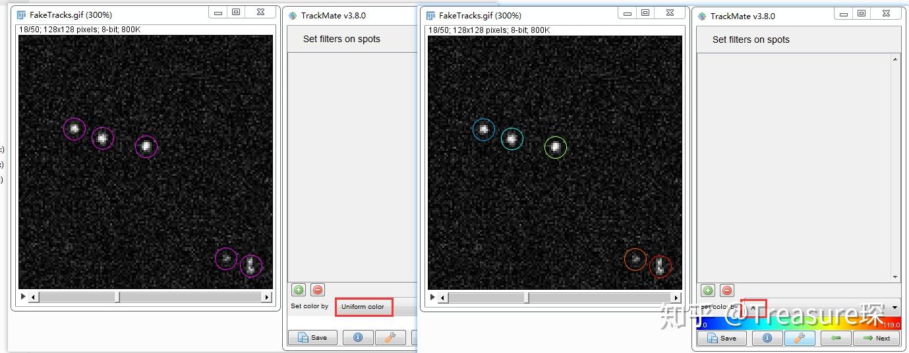This screenshot has height=353, width=909.
Task: Remove a spot filter in right TrackMate window
Action: [727, 290]
